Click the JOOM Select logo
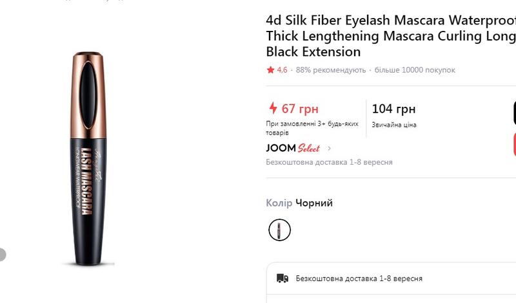The image size is (516, 303). (293, 148)
